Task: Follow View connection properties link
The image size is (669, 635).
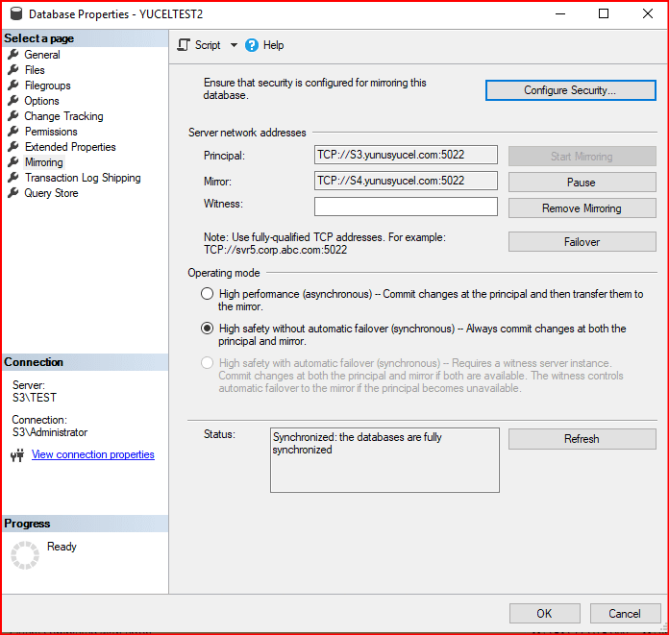Action: [x=92, y=454]
